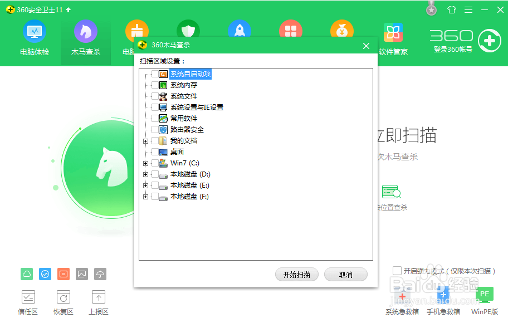Click the green shield toolbar icon
Image resolution: width=508 pixels, height=318 pixels.
[x=188, y=28]
